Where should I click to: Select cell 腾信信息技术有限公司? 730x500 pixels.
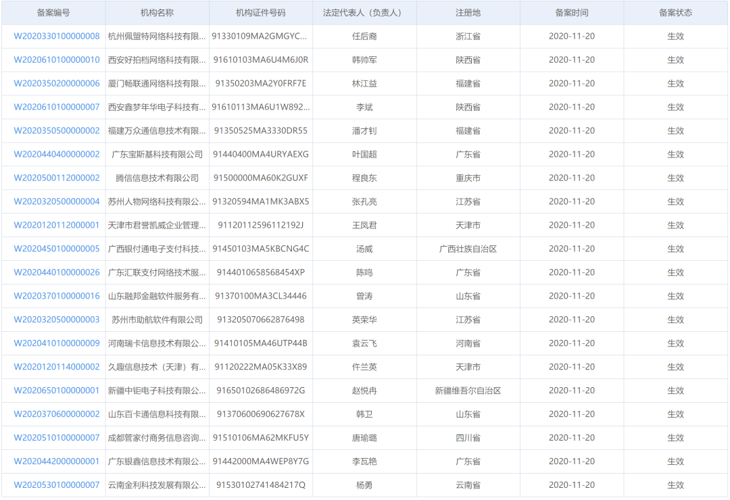coord(157,178)
